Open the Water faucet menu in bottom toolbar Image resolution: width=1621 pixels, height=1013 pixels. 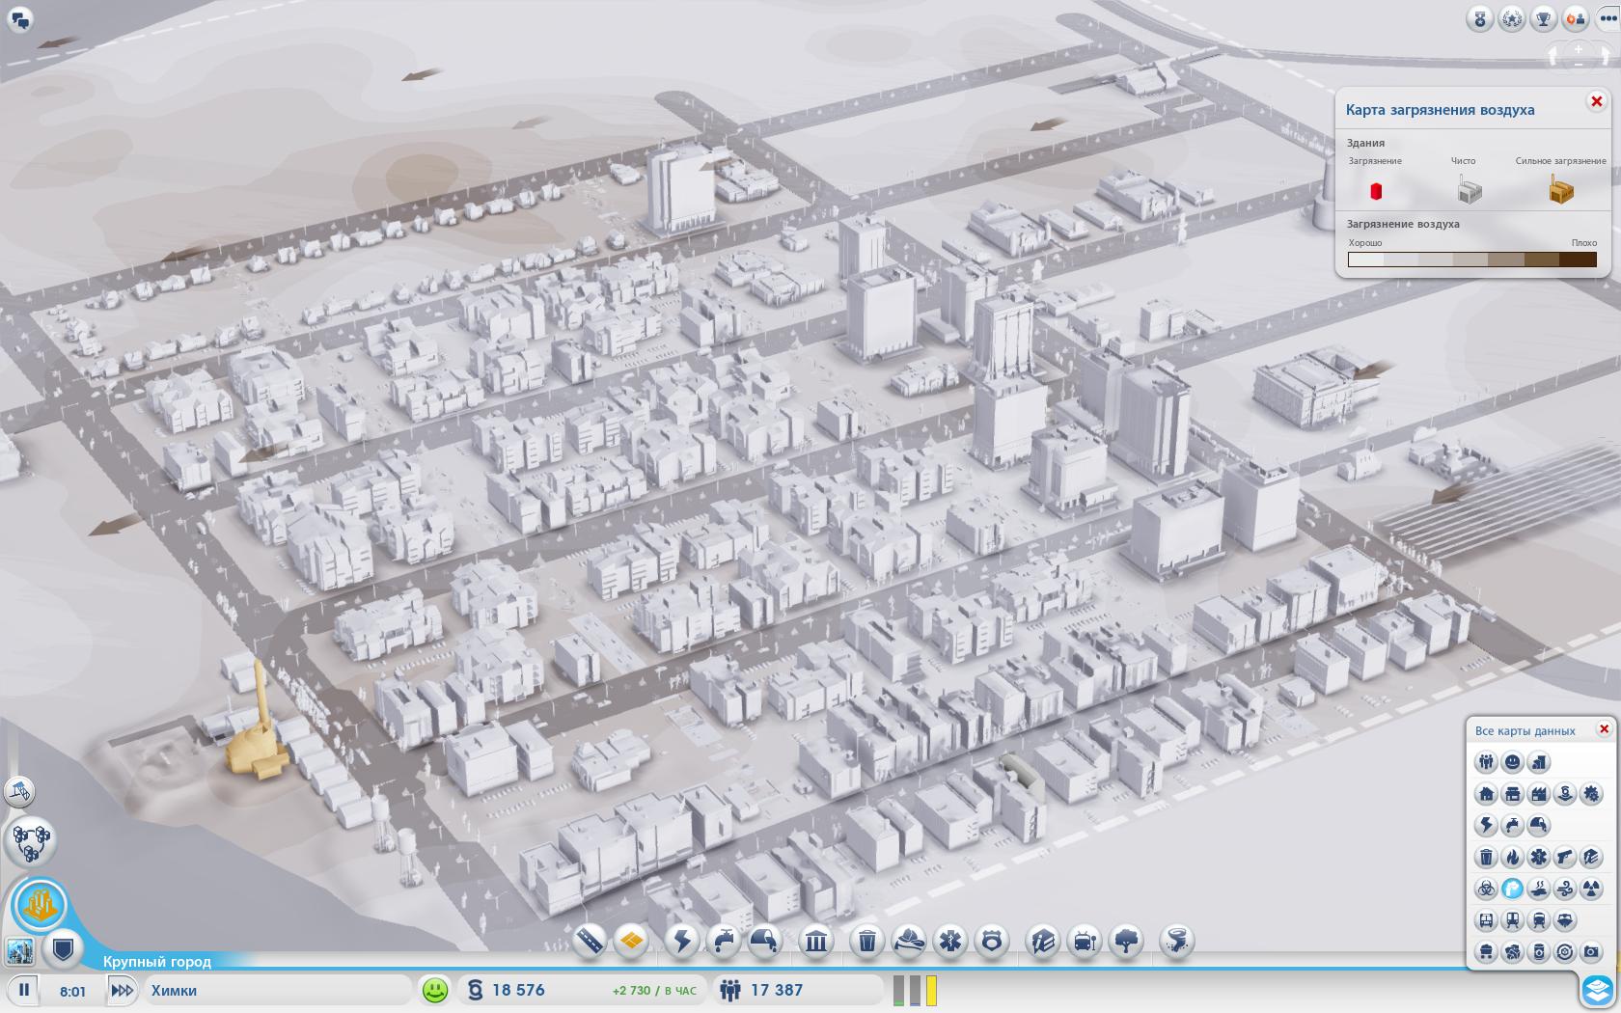724,941
